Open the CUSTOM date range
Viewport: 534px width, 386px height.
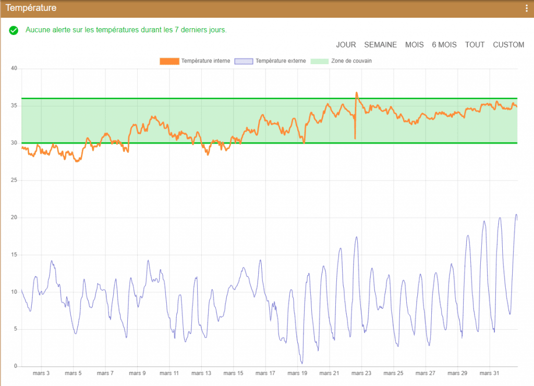(508, 45)
